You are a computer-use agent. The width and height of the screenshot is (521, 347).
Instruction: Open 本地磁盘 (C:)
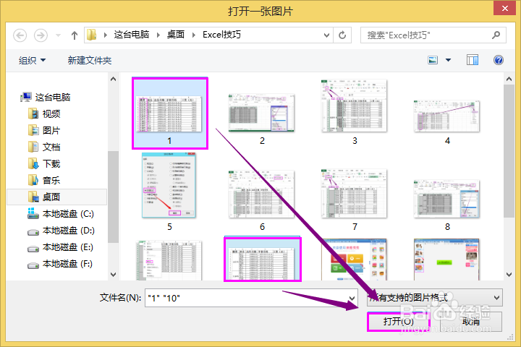click(61, 214)
